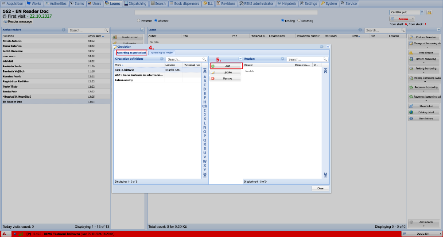The width and height of the screenshot is (443, 237).
Task: Collapse middle button panel in Circulation dialog
Action: [240, 59]
